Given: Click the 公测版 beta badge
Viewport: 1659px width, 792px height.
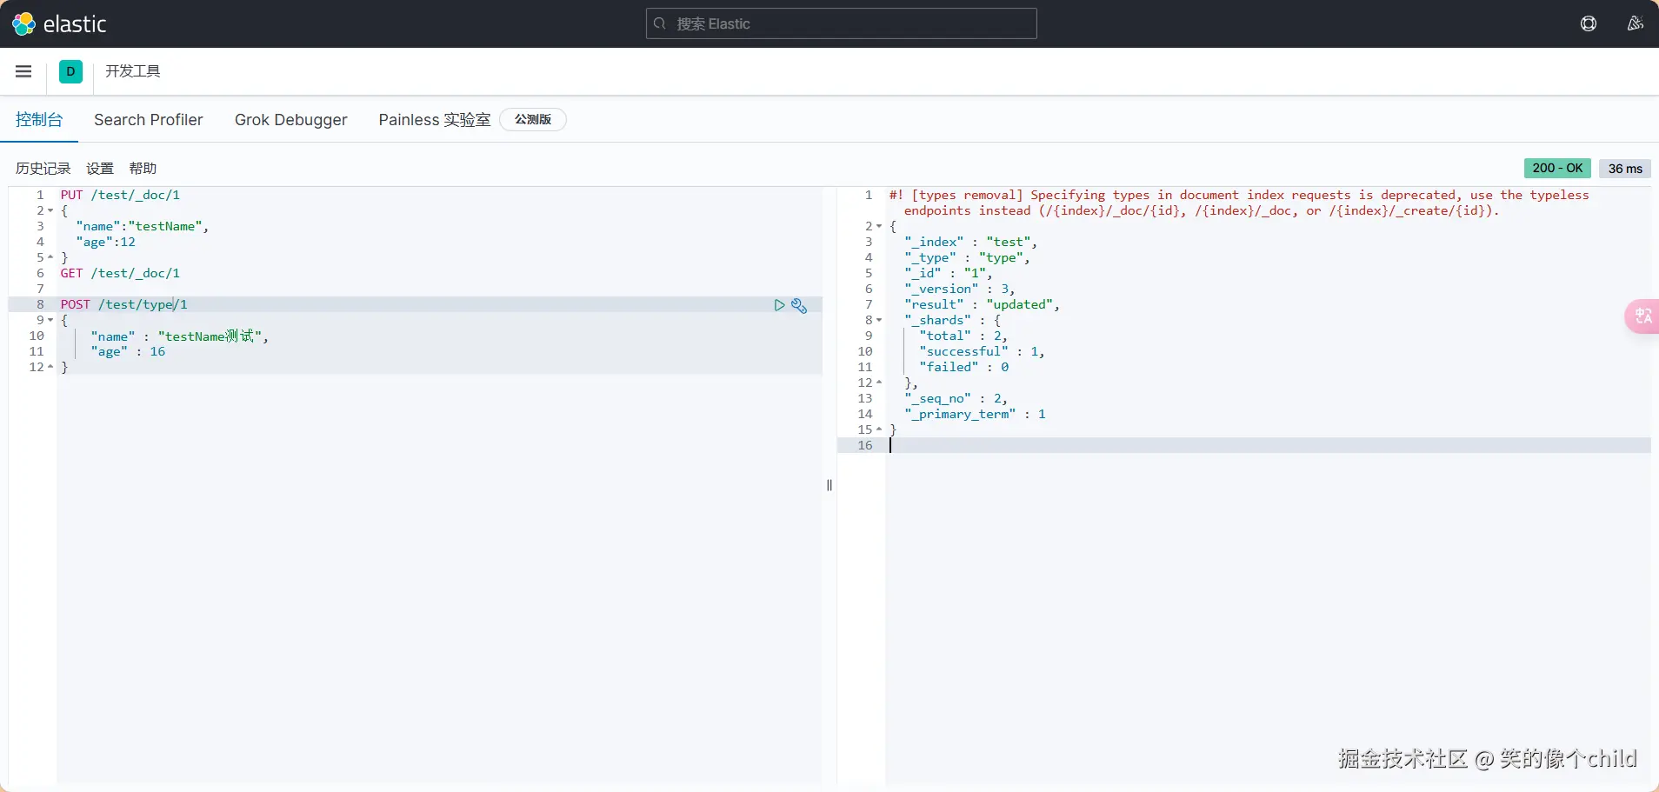Looking at the screenshot, I should click(533, 120).
